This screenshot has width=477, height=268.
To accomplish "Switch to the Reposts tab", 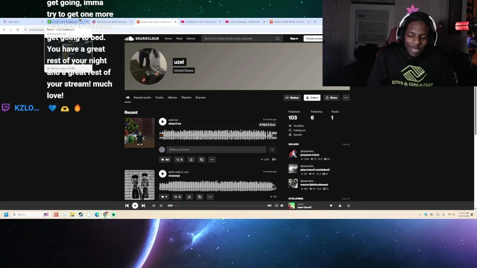I will (200, 98).
